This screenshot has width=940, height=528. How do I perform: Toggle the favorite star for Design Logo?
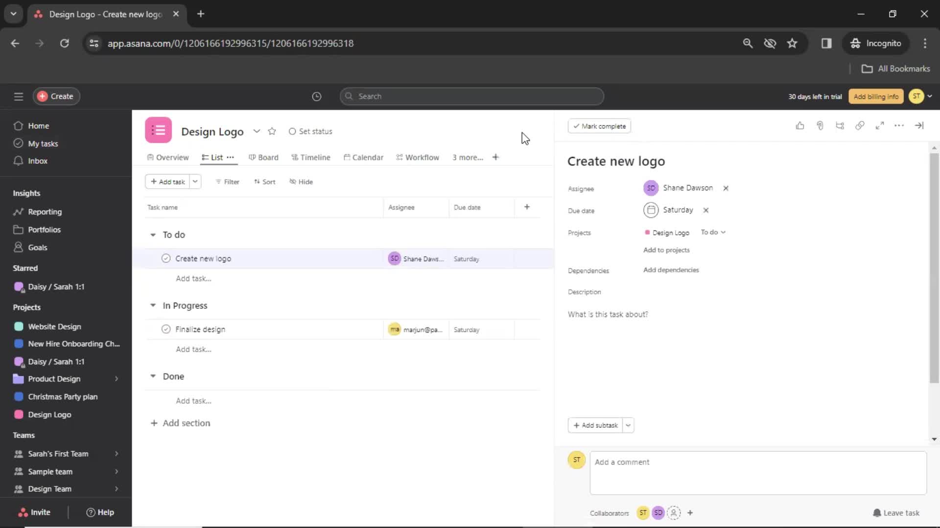[272, 131]
